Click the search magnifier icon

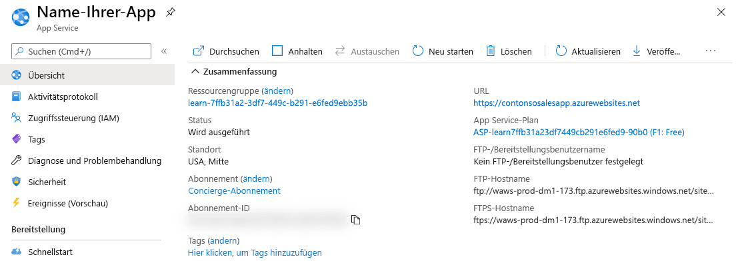click(x=20, y=51)
